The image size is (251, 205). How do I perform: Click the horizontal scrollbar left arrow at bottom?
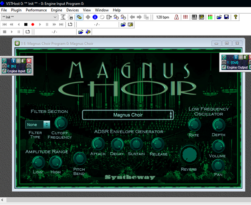2,200
